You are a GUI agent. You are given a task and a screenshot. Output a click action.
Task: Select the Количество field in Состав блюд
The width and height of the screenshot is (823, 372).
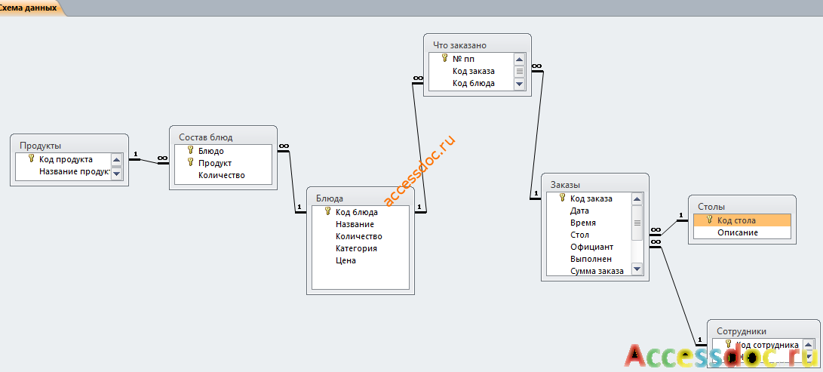(222, 175)
